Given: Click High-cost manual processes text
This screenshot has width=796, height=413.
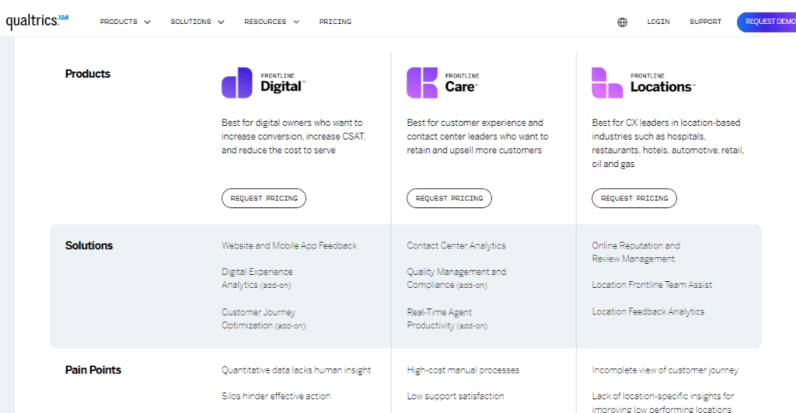Looking at the screenshot, I should tap(463, 370).
